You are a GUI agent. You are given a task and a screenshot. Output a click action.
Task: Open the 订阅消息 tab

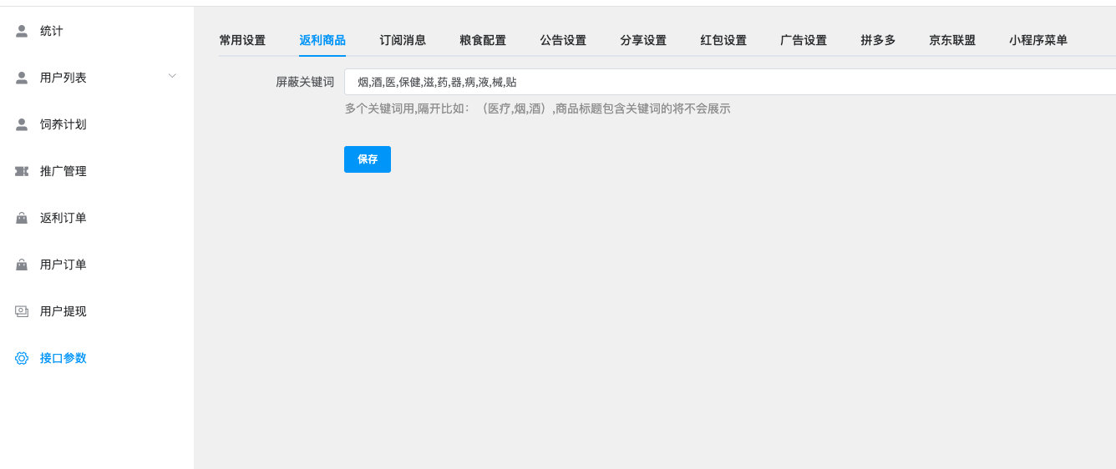tap(403, 40)
